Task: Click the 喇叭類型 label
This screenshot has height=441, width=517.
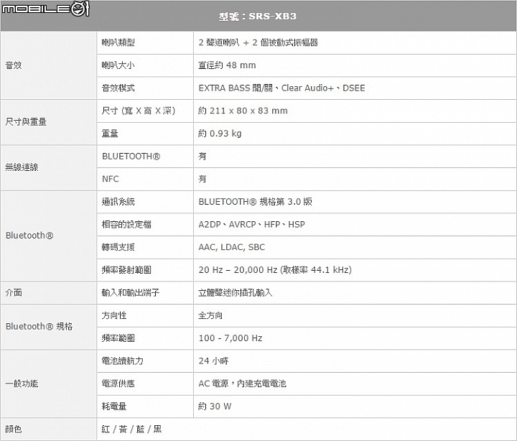Action: coord(118,42)
